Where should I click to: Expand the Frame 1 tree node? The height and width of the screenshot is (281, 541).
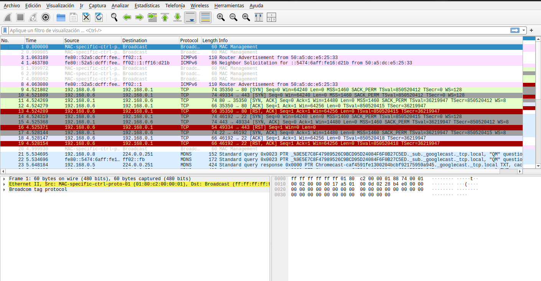(4, 179)
